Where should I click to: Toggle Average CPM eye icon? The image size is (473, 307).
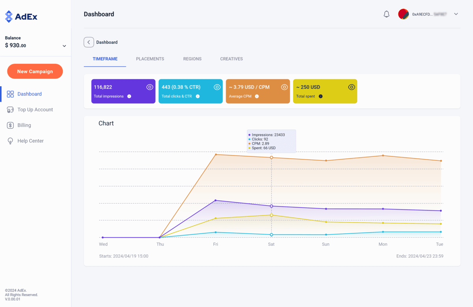point(284,87)
